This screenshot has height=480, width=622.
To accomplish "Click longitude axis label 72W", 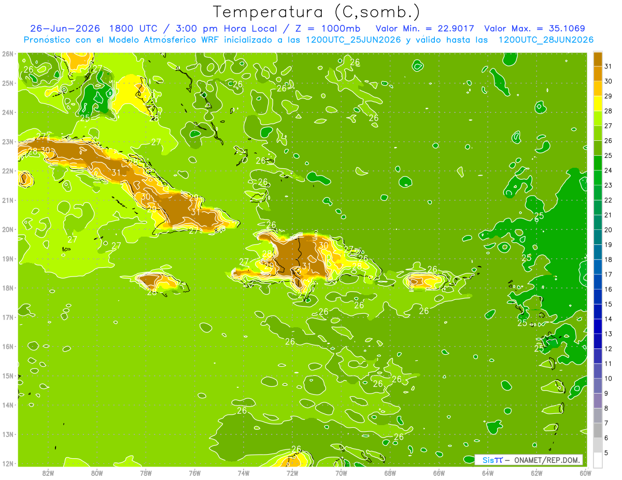I will [x=292, y=473].
